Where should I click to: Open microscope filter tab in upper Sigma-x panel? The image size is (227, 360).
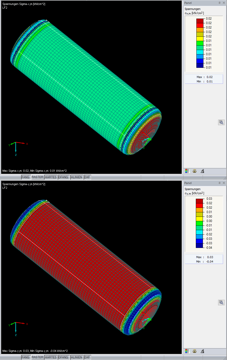(x=202, y=171)
